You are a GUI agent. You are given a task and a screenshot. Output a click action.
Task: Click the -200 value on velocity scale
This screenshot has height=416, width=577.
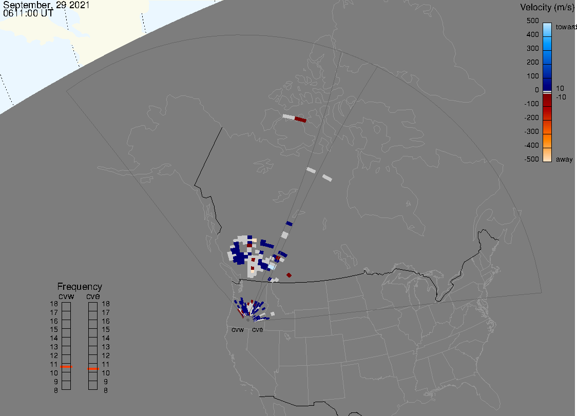[531, 117]
